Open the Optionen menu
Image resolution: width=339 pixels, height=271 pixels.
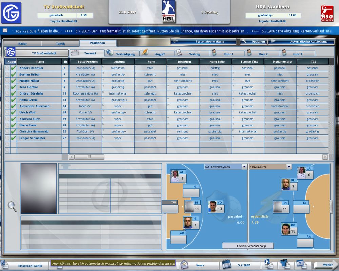pyautogui.click(x=254, y=42)
